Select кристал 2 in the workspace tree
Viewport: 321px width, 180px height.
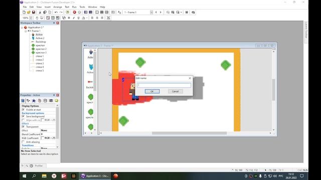coord(41,49)
